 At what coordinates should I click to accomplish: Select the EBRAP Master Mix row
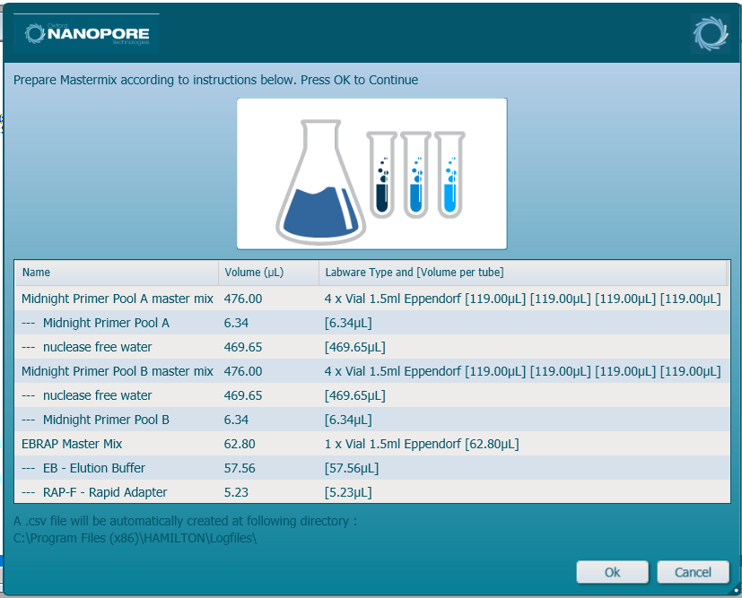(372, 444)
